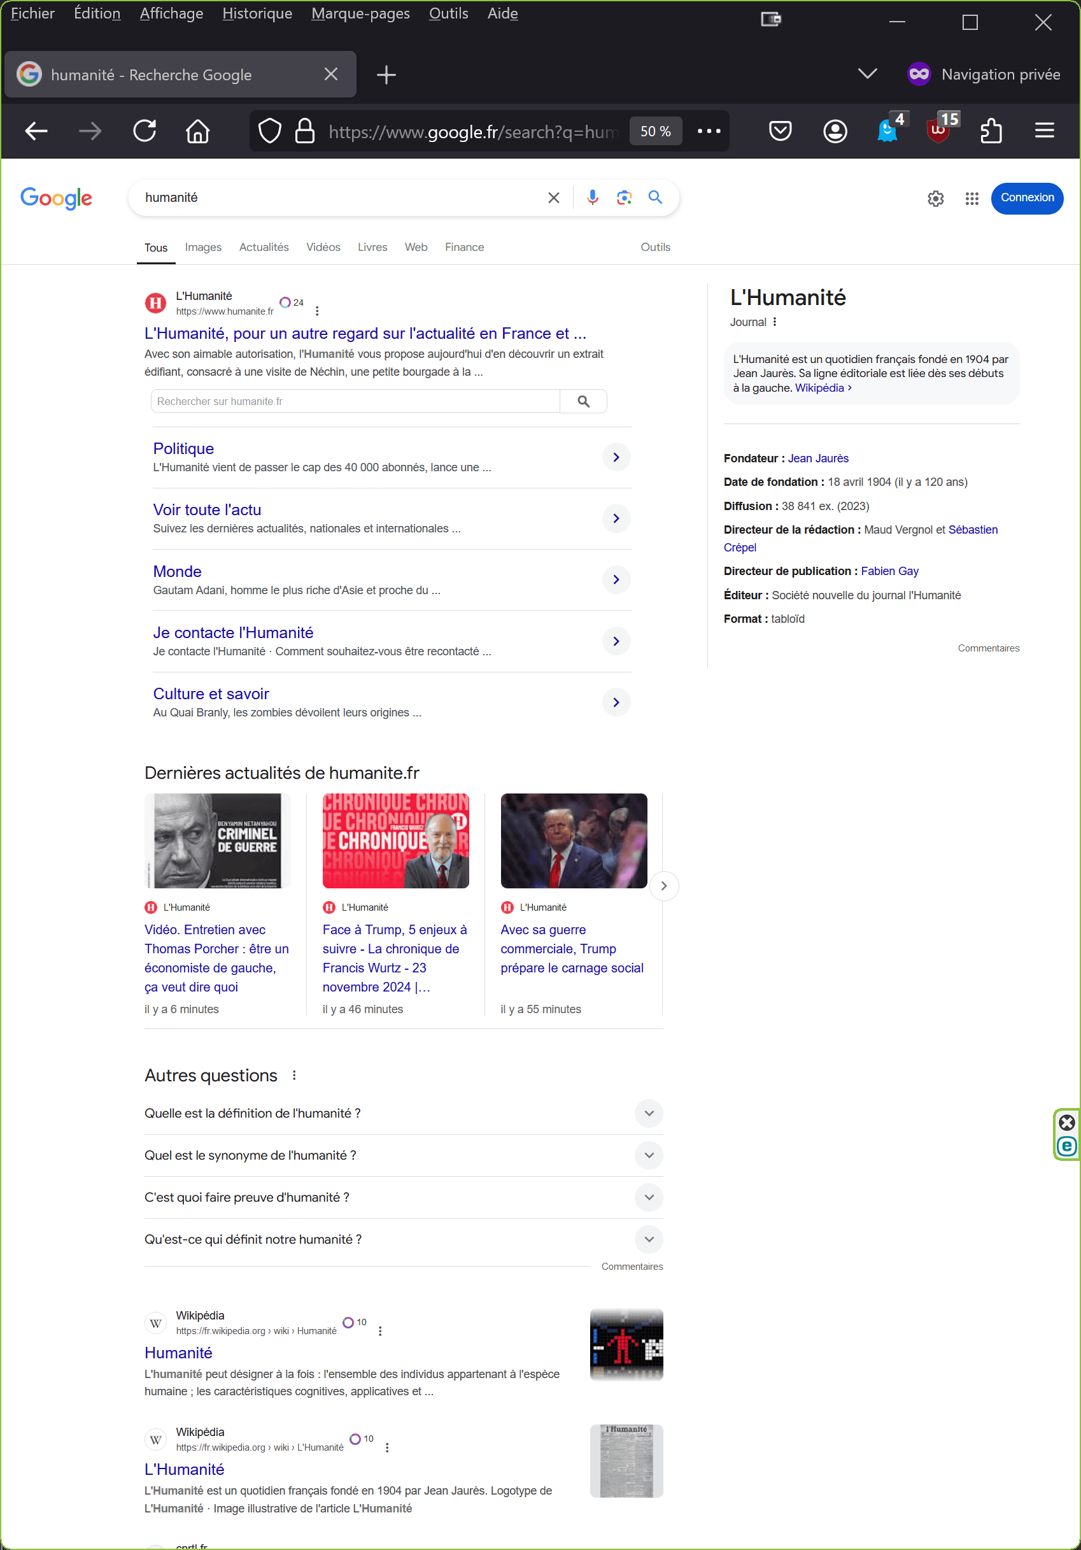
Task: Switch to the Actualités search tab
Action: (x=264, y=247)
